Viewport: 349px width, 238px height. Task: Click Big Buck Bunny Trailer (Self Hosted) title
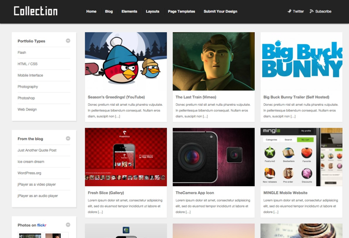[x=296, y=97]
